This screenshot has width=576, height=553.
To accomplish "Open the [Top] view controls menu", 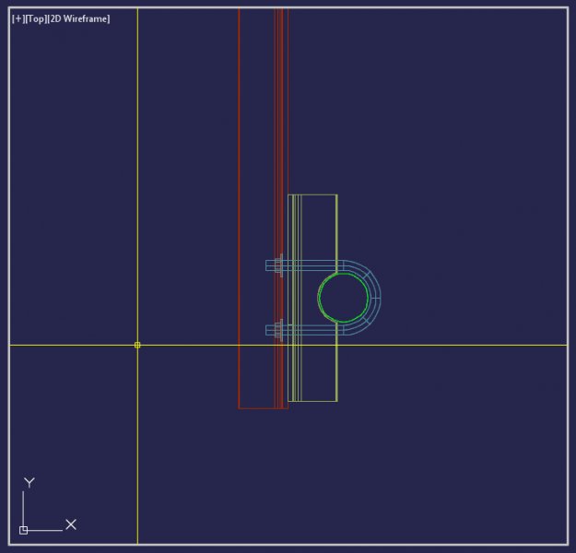I will [x=36, y=18].
